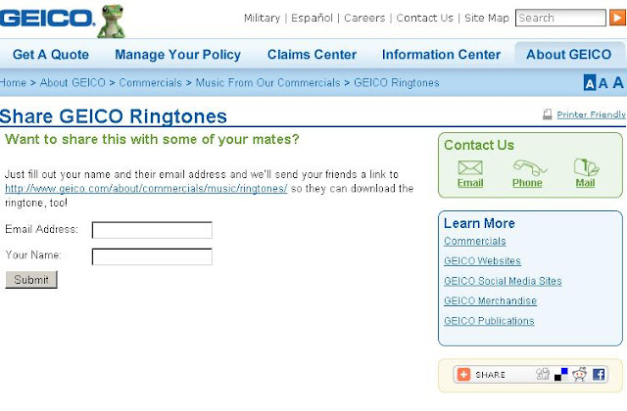Image resolution: width=627 pixels, height=411 pixels.
Task: Click the Email text link under Contact Us
Action: click(x=470, y=183)
